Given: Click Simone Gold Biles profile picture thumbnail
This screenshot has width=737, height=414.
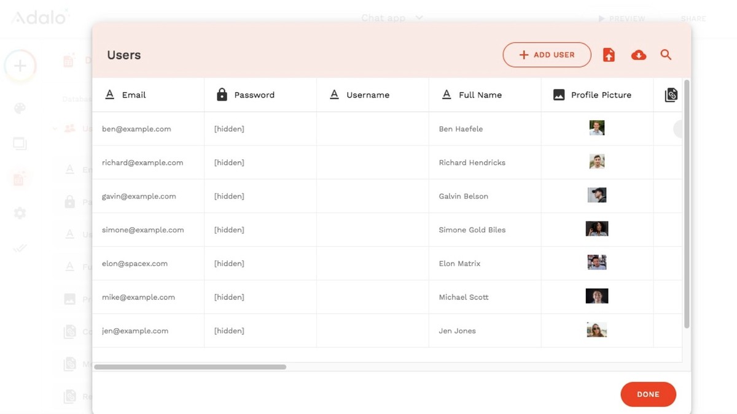Looking at the screenshot, I should coord(596,229).
